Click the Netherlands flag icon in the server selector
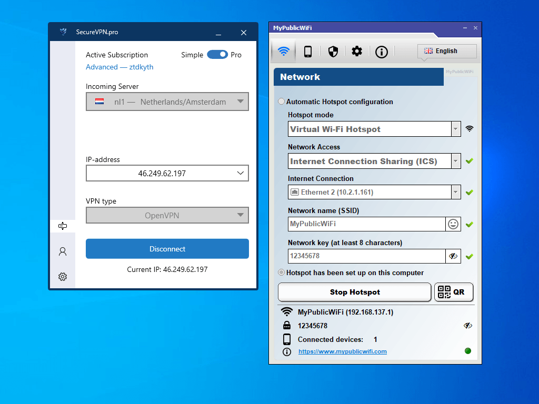The width and height of the screenshot is (539, 404). click(99, 102)
